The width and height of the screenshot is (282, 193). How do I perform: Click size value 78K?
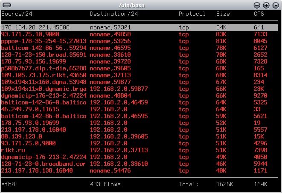pyautogui.click(x=221, y=48)
